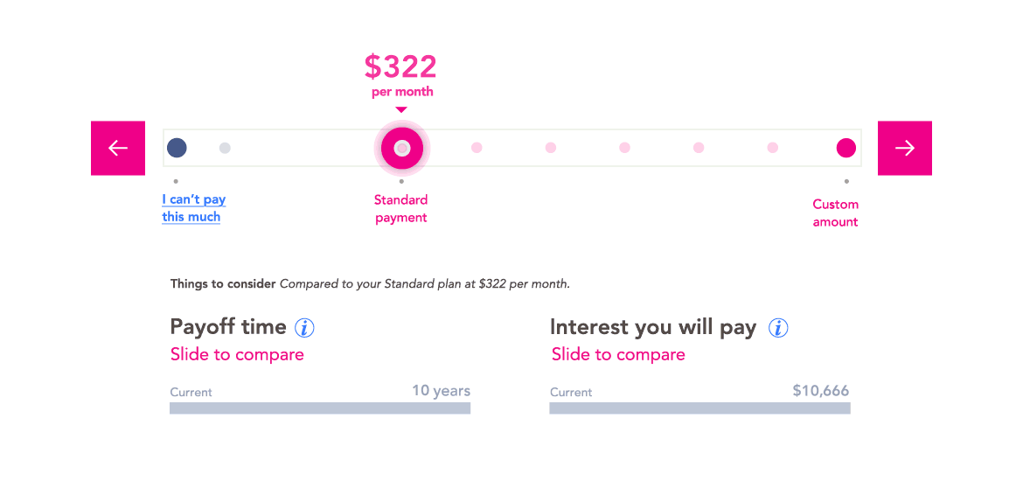
Task: Select the first pink dot after the handle
Action: [477, 148]
